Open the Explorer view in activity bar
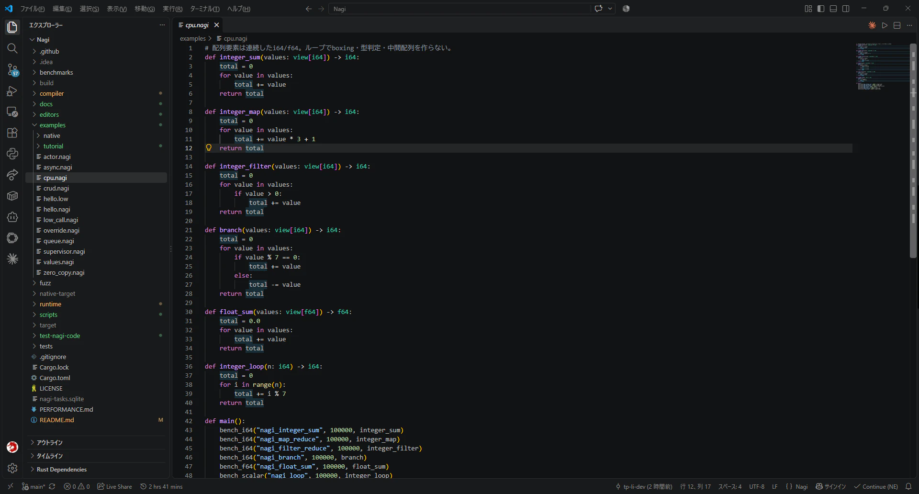The image size is (919, 494). pyautogui.click(x=12, y=27)
